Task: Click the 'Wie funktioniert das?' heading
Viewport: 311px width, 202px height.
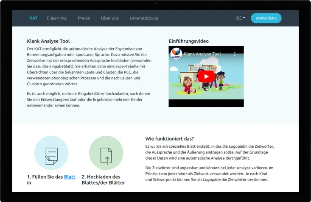Action: click(170, 139)
